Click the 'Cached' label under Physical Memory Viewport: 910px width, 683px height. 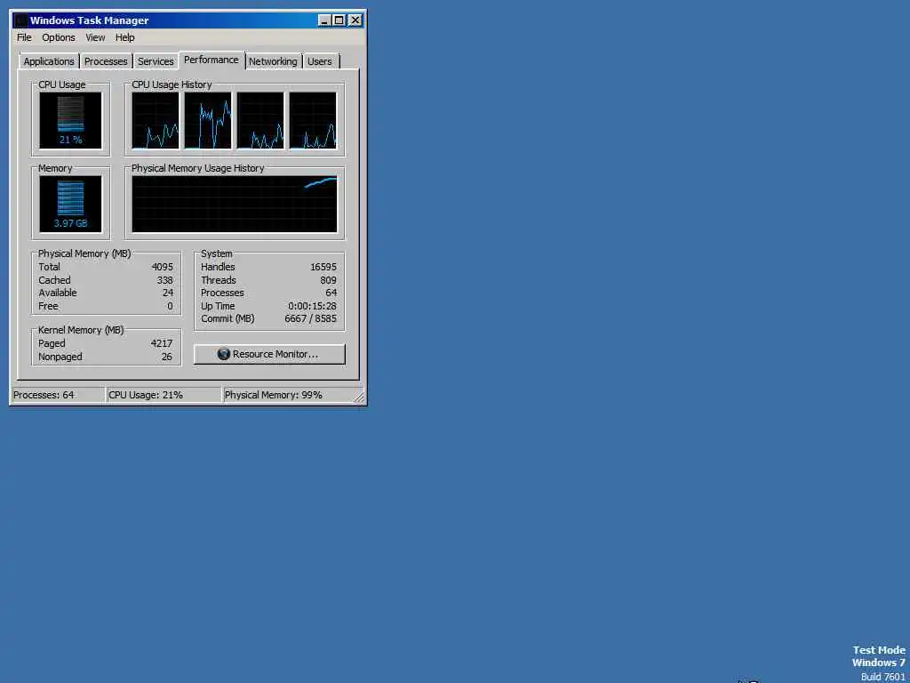54,280
